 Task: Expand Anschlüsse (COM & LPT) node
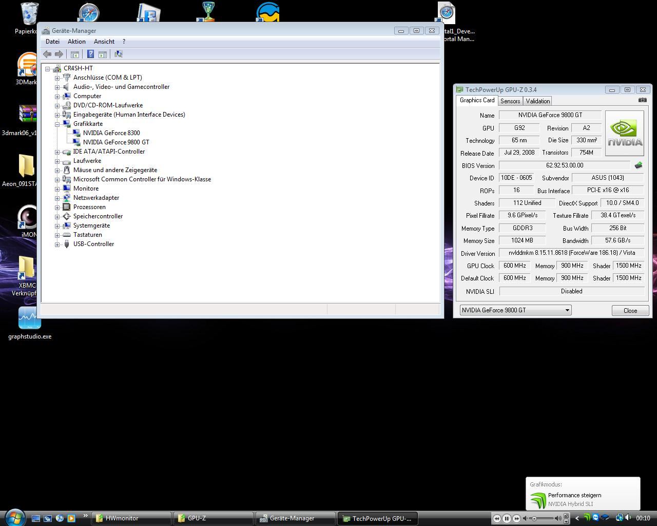(57, 78)
